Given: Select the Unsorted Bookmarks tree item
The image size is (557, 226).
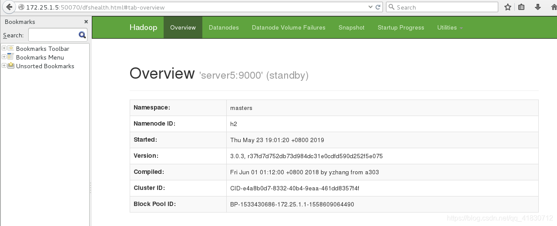Looking at the screenshot, I should 45,66.
